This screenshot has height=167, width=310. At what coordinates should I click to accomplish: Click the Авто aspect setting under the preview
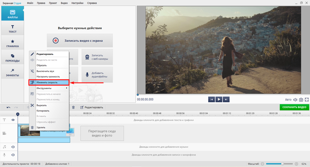288,100
